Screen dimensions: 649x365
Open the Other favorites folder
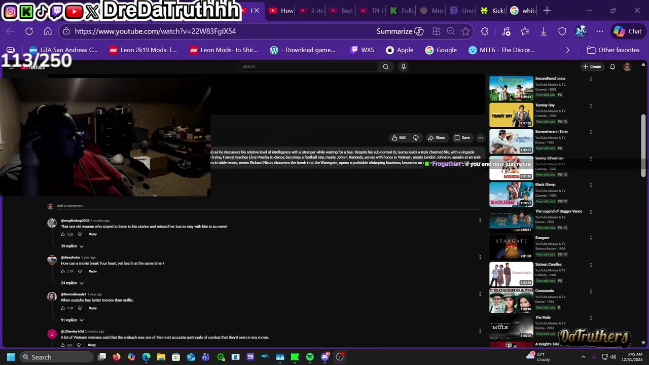coord(613,50)
